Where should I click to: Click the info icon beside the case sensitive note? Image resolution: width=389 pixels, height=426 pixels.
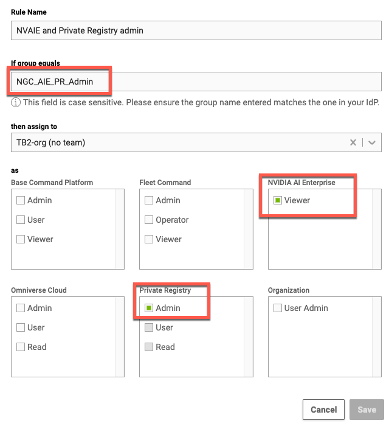click(x=16, y=103)
